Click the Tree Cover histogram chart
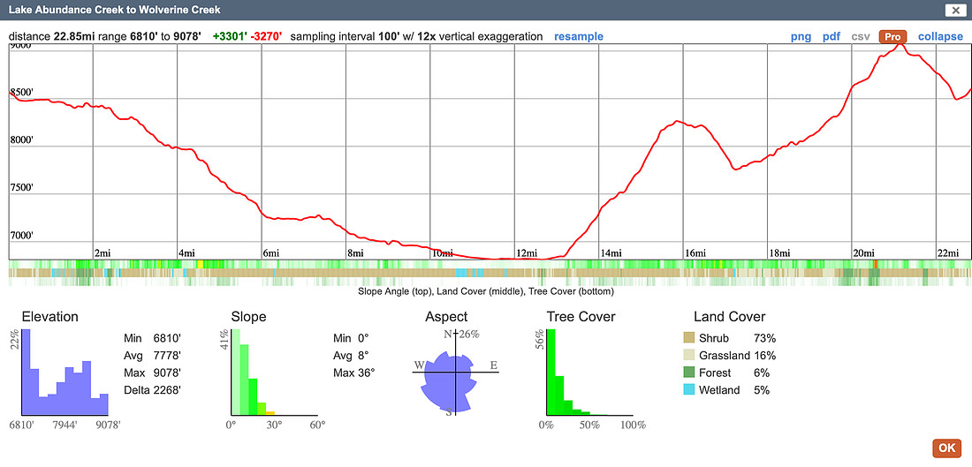 pos(589,373)
